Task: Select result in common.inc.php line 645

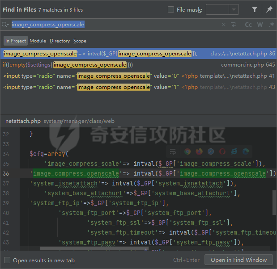Action: [x=139, y=65]
